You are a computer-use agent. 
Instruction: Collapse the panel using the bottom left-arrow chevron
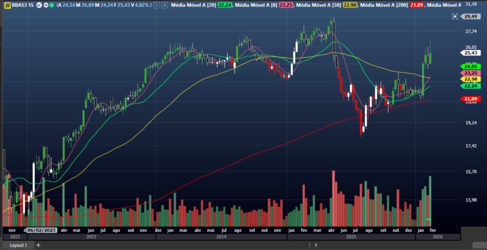316,245
